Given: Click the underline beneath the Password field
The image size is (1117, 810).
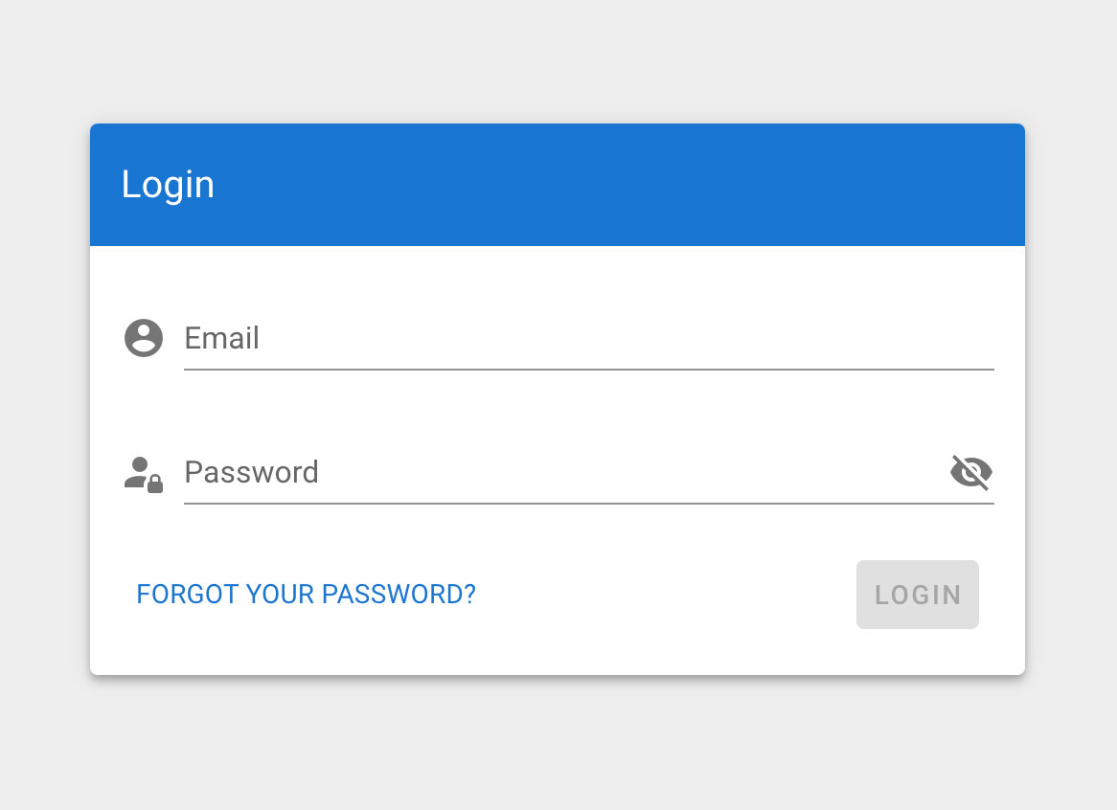Looking at the screenshot, I should (x=588, y=503).
